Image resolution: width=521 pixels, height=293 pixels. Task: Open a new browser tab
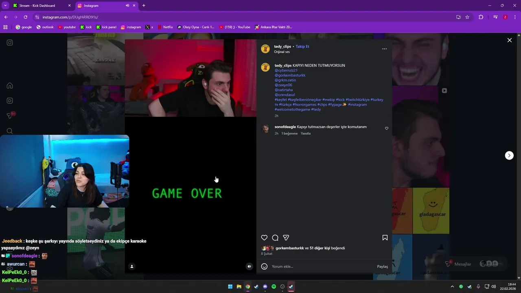click(x=144, y=6)
